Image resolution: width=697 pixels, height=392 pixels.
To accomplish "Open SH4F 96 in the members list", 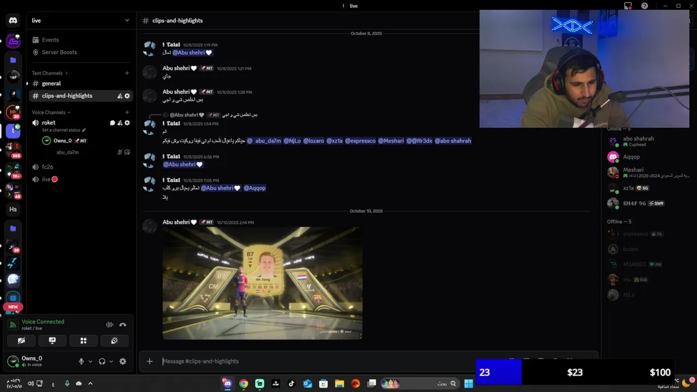I will coord(647,203).
